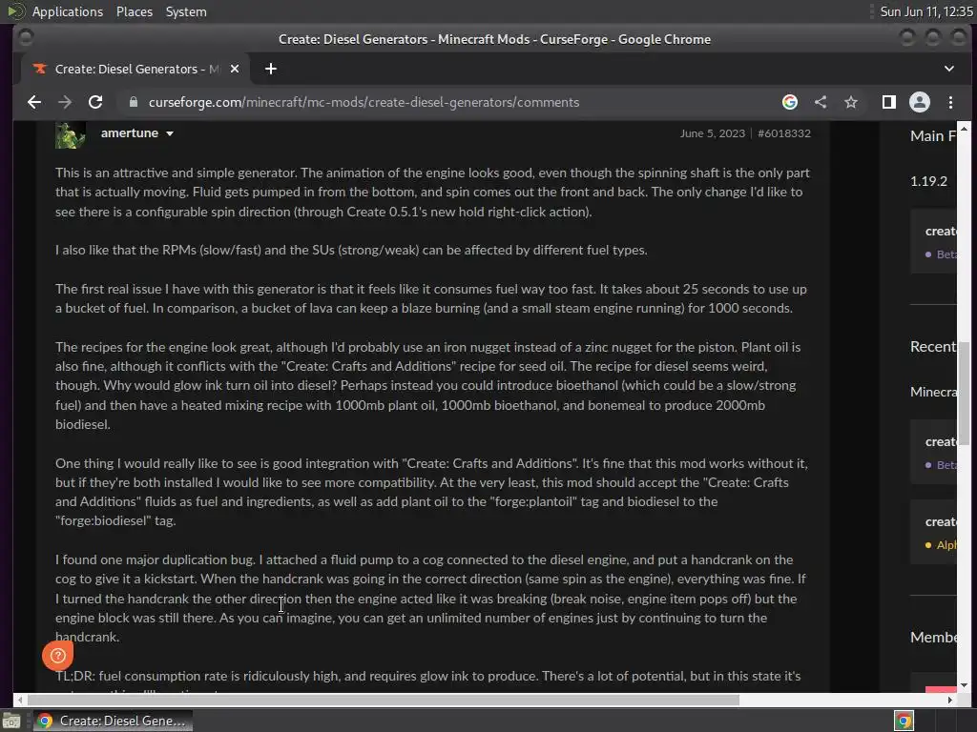Open the Alpha-tagged file in the sidebar
Viewport: 977px width, 732px height.
click(933, 533)
